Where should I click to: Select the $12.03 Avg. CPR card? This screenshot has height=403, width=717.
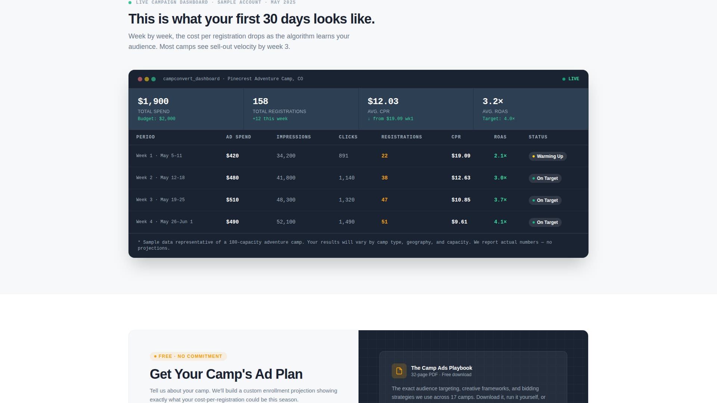tap(416, 109)
